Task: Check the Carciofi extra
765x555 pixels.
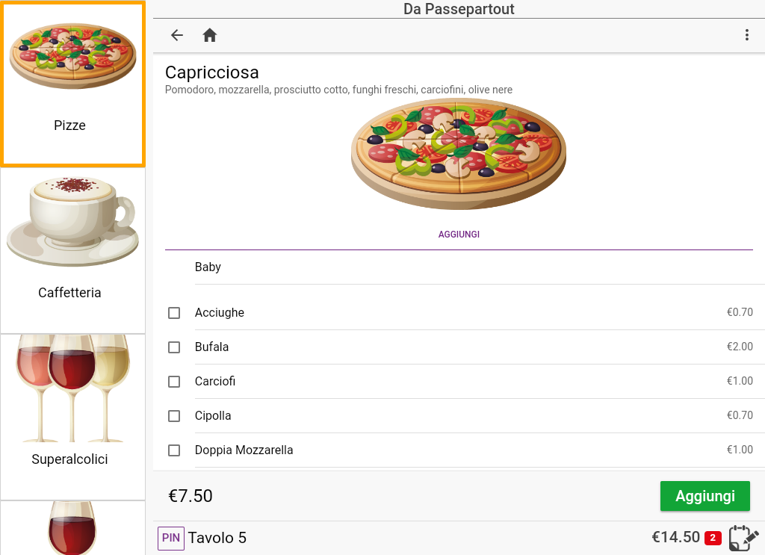Action: click(174, 382)
